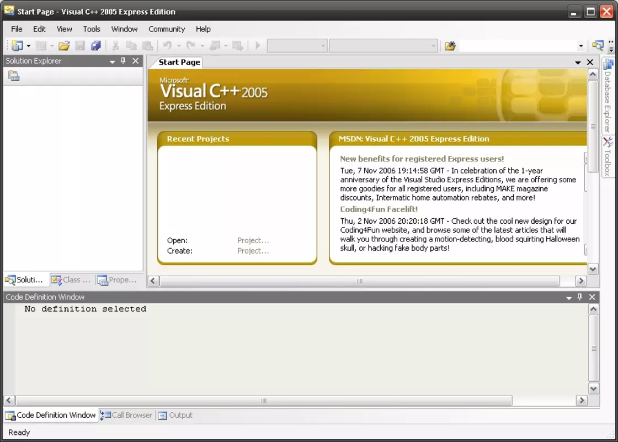Open the New Project dropdown arrow
Screen dimensions: 618x442
coord(28,46)
